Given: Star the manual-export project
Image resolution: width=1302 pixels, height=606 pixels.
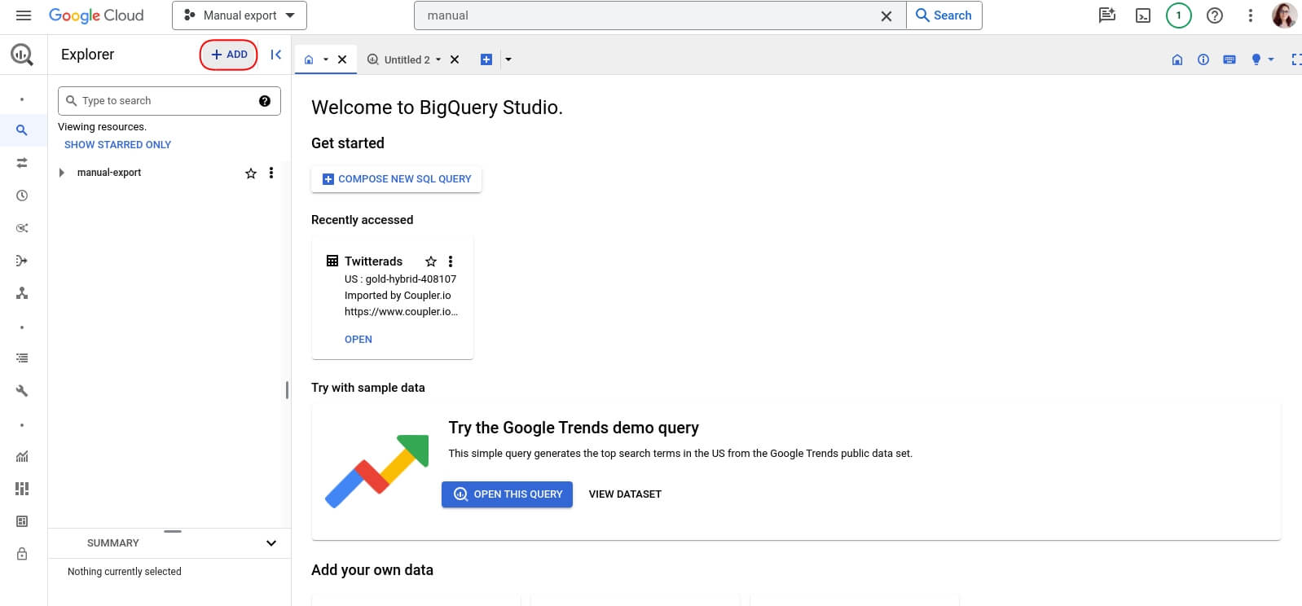Looking at the screenshot, I should (x=251, y=173).
